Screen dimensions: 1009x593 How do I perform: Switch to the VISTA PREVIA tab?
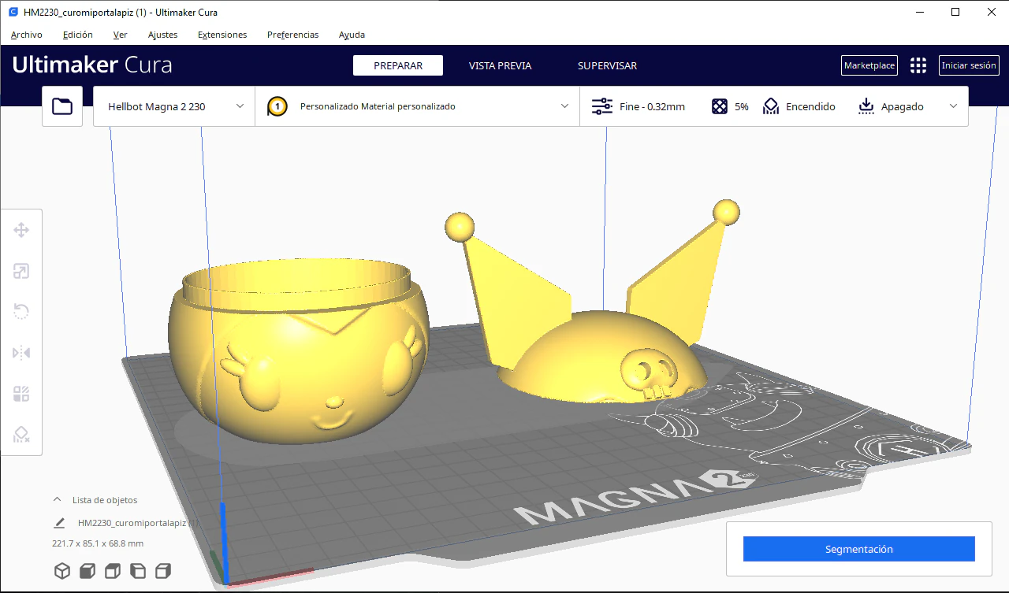[x=500, y=65]
